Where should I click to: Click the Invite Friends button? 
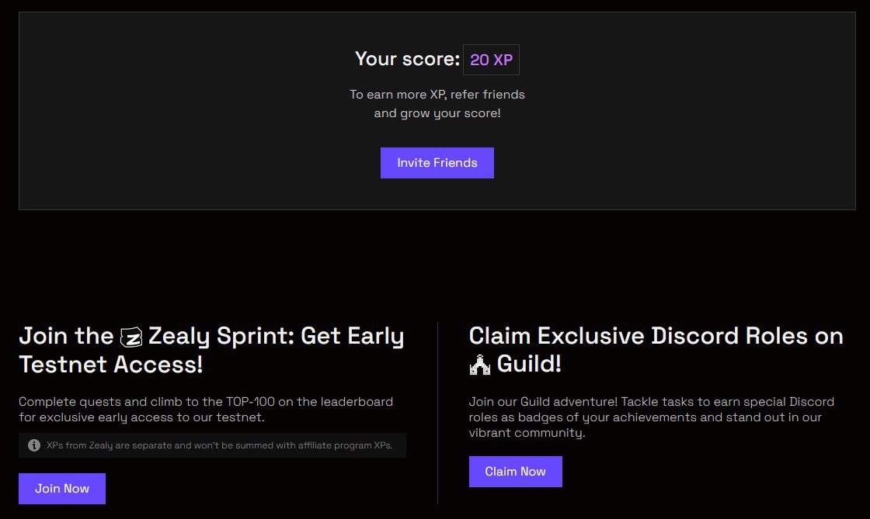437,163
